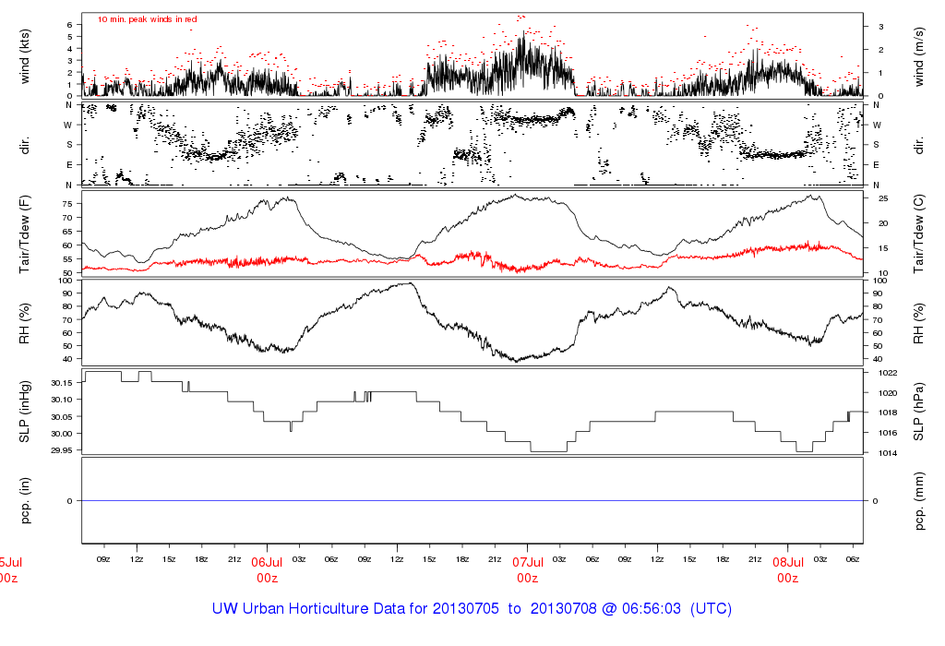Select the 'Tair/Tdew (C)' axis label
The height and width of the screenshot is (646, 945).
(x=919, y=233)
